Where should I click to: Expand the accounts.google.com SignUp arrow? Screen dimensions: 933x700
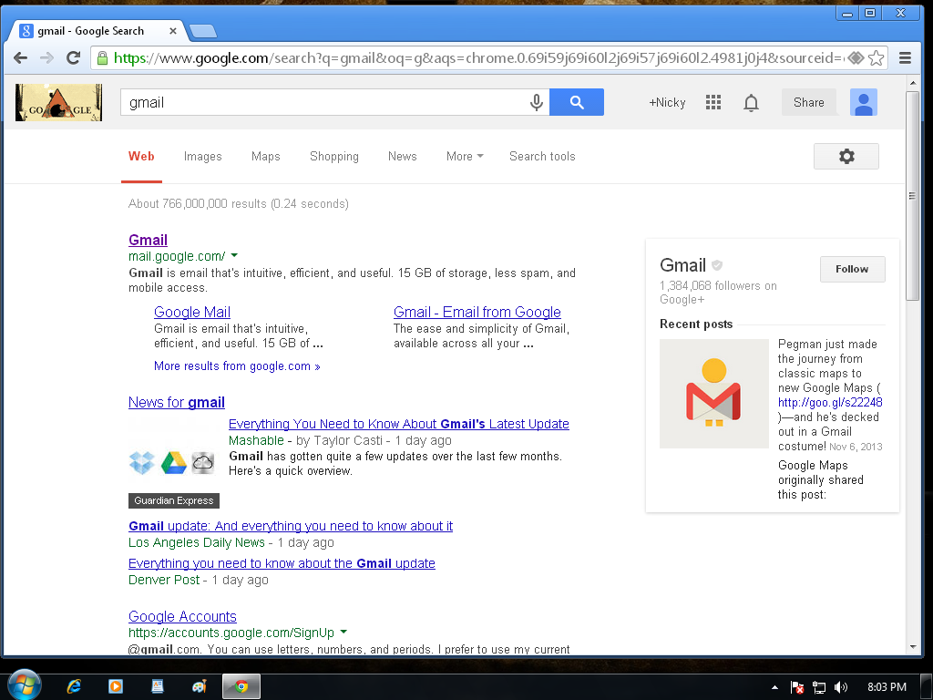tap(343, 633)
